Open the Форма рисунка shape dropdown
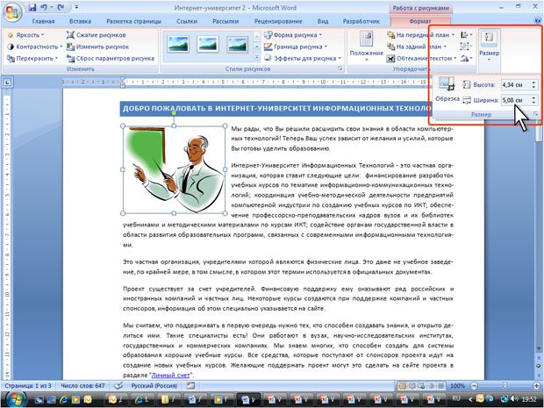This screenshot has width=544, height=408. (x=293, y=35)
